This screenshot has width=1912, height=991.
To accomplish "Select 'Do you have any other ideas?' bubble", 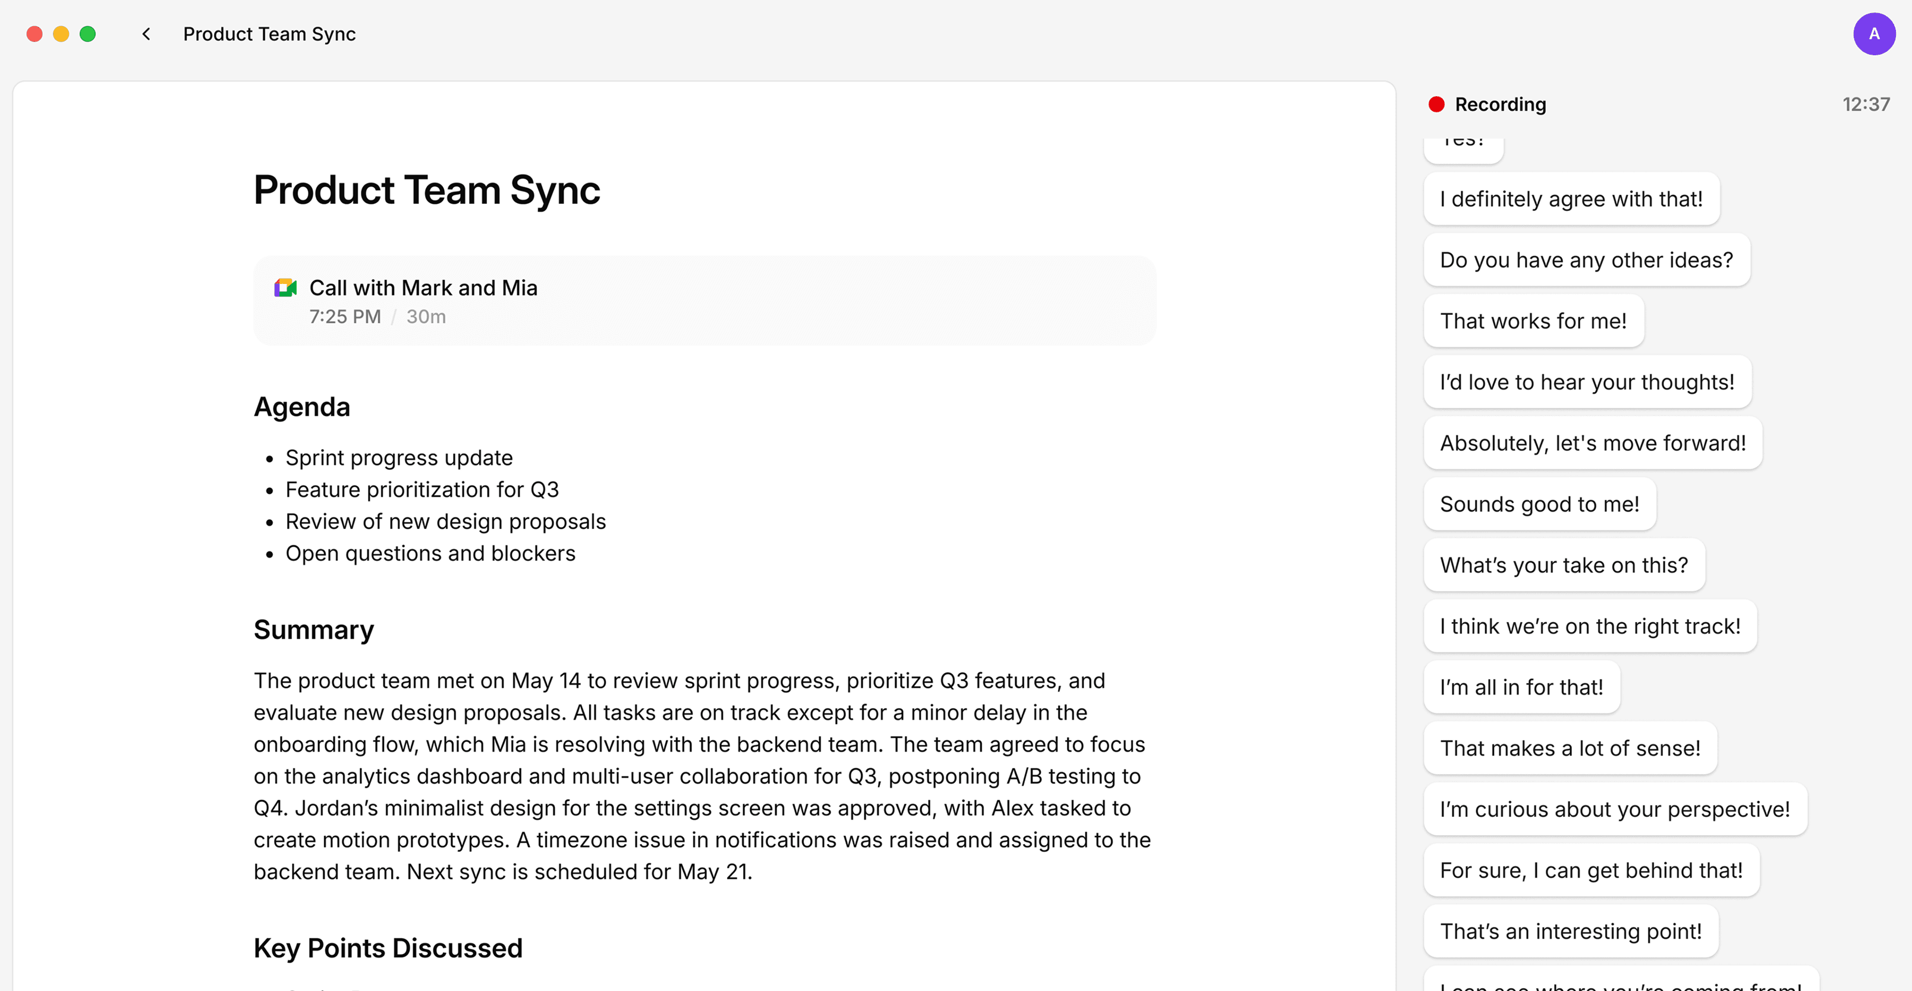I will click(x=1586, y=260).
